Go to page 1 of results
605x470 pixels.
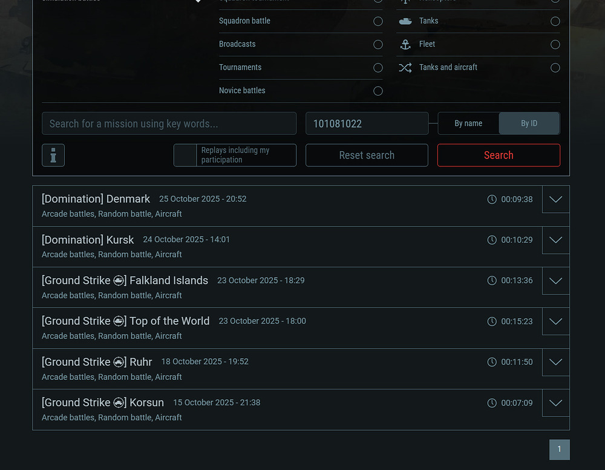[559, 449]
